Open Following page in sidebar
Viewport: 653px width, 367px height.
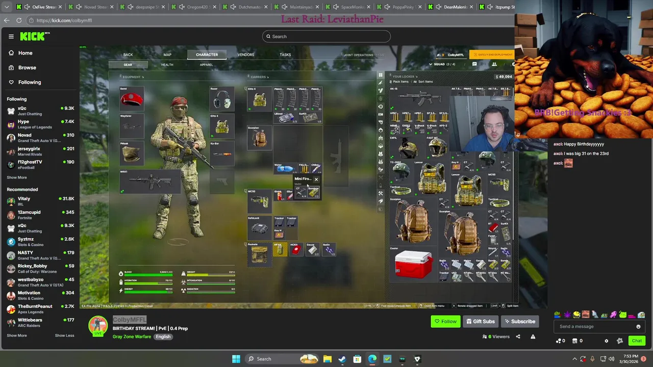[x=25, y=82]
